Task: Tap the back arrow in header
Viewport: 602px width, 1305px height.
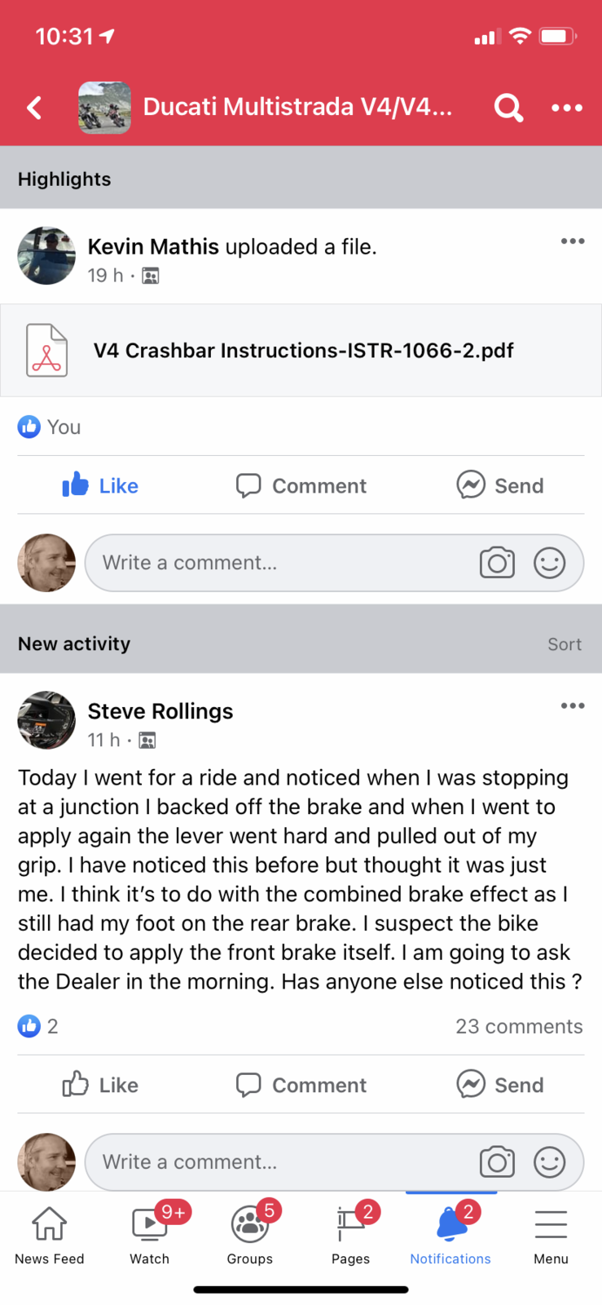Action: [x=34, y=108]
